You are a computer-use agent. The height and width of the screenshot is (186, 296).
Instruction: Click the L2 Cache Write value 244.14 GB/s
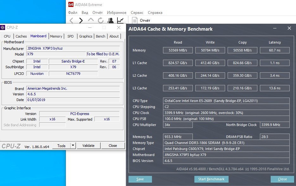[210, 75]
